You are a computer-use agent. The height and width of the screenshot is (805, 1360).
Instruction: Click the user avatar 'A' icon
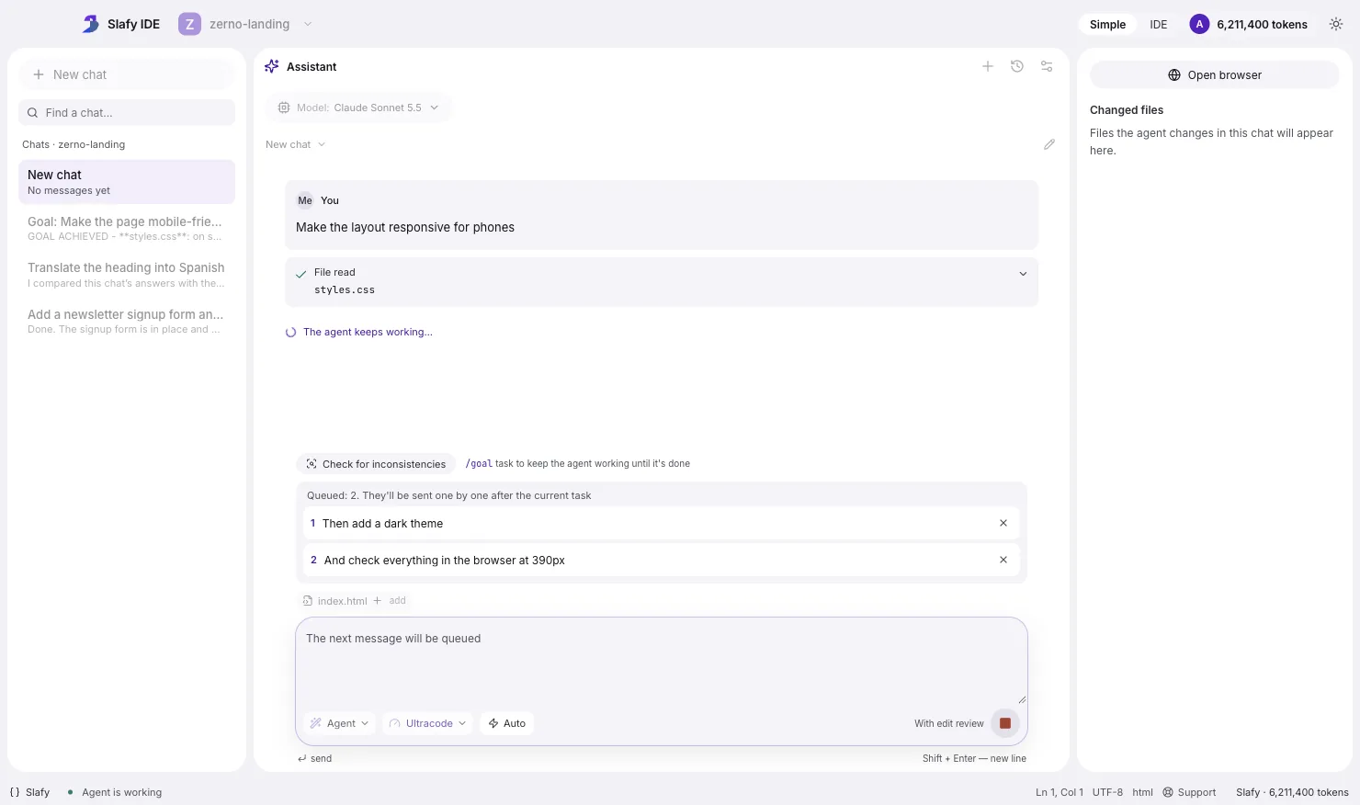[1199, 25]
